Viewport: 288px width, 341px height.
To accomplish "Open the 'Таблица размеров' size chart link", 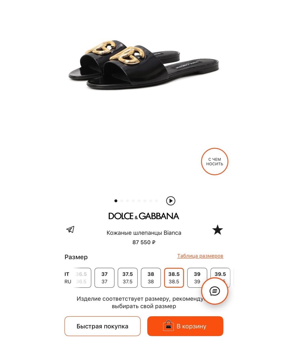I will pos(200,256).
